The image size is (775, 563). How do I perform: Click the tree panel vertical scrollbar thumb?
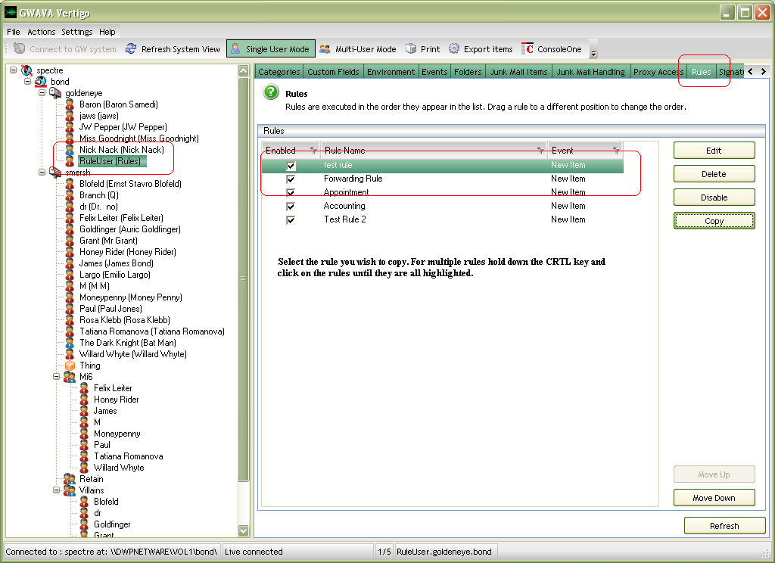pyautogui.click(x=243, y=279)
